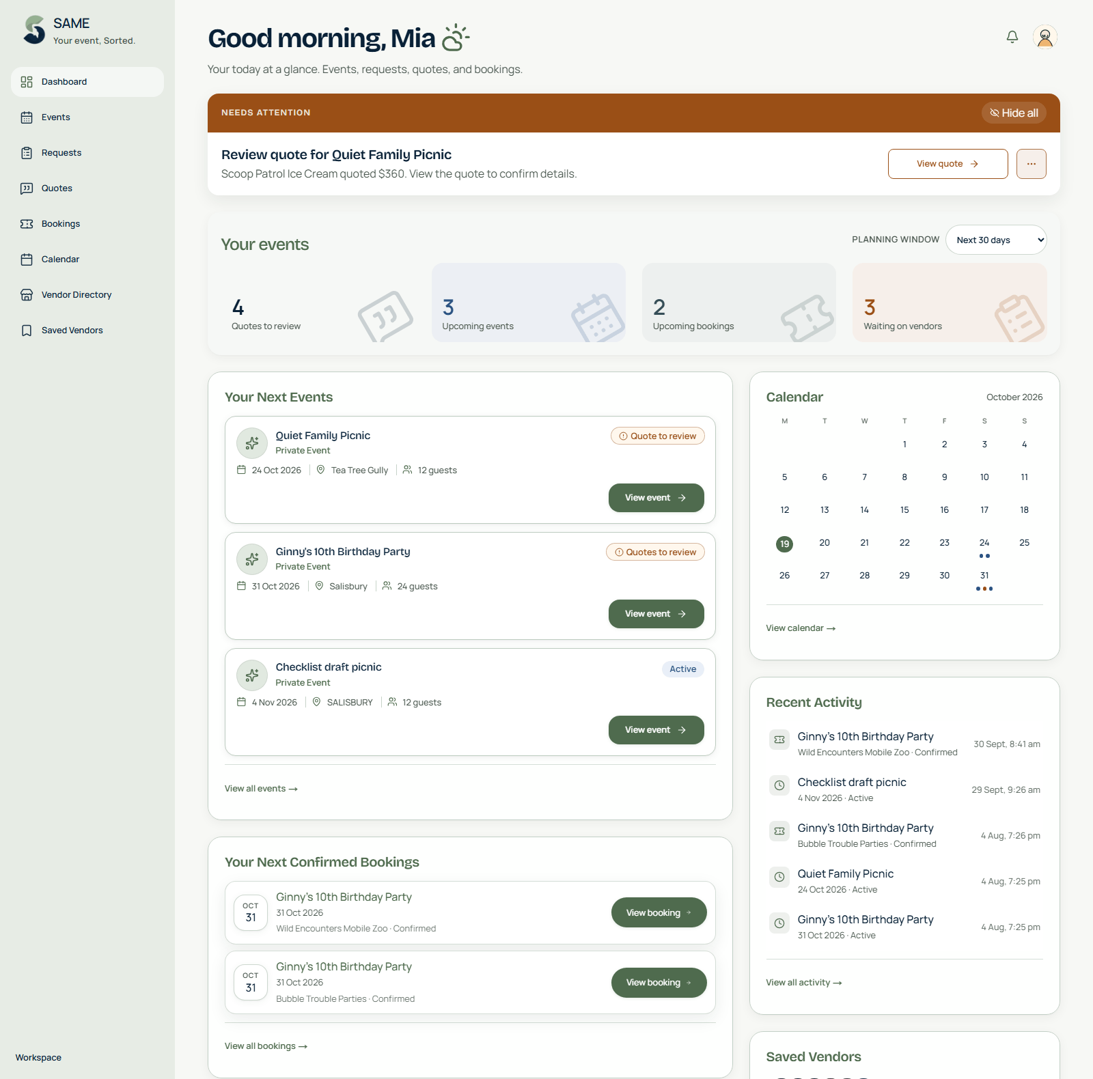
Task: Open the Waiting on vendors stat card
Action: click(950, 303)
